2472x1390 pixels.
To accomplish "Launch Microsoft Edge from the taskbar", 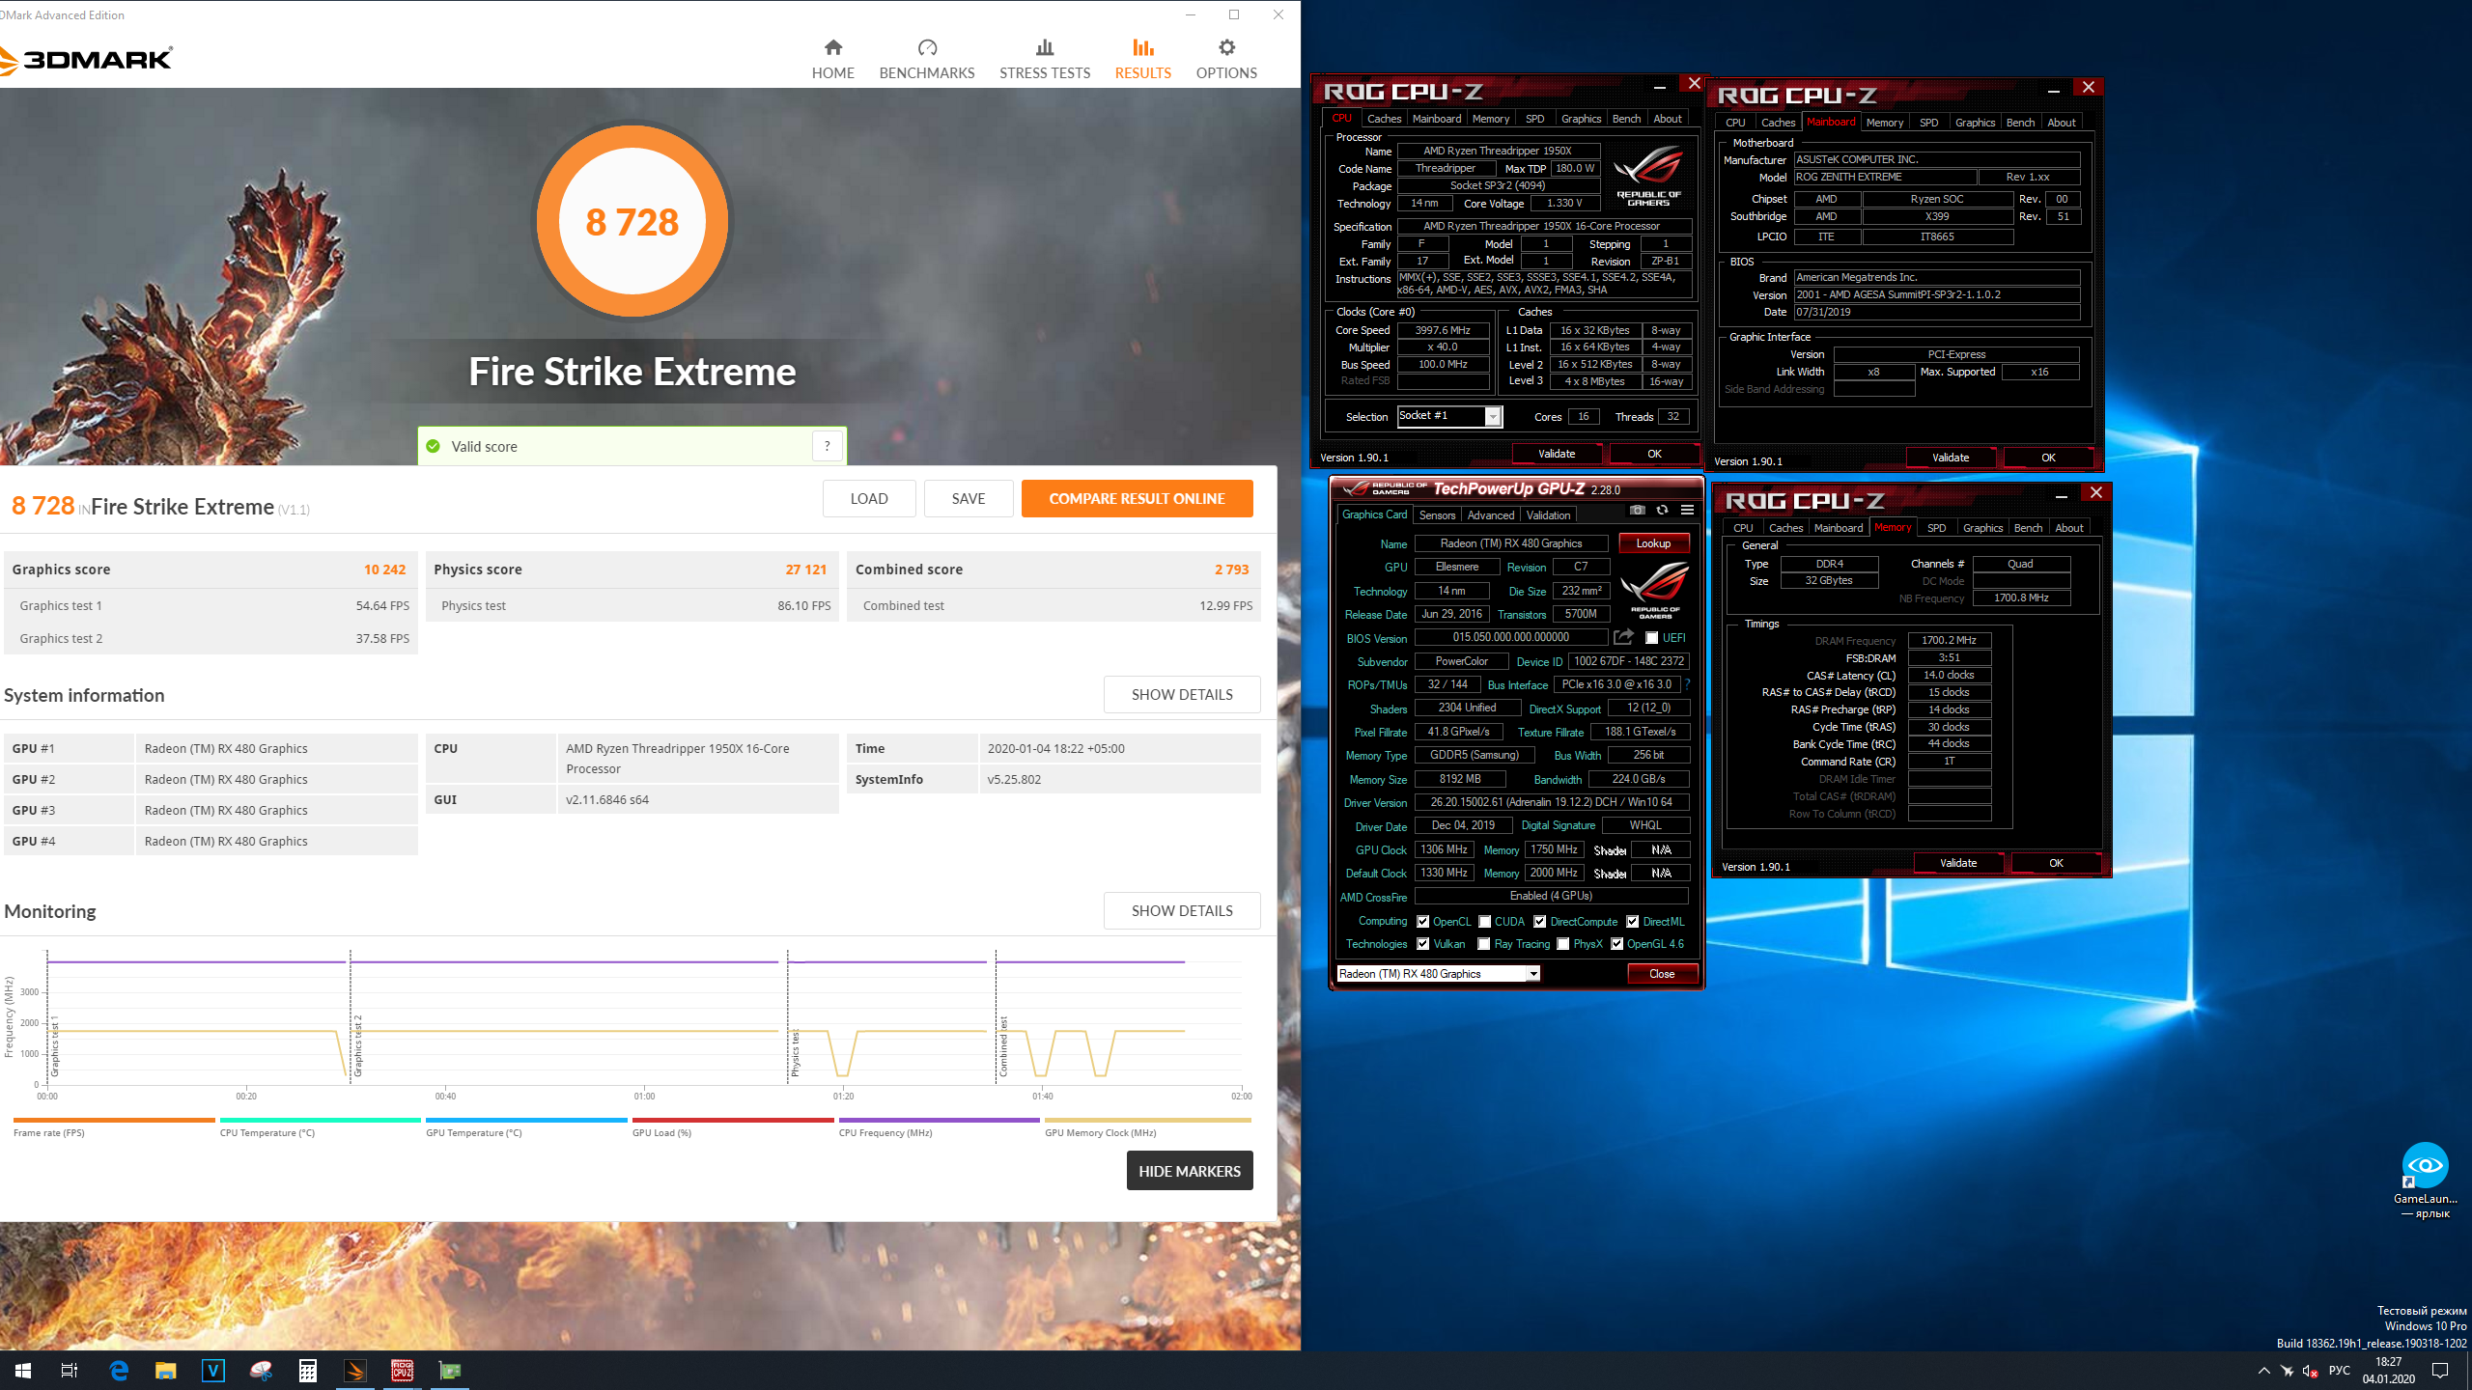I will coord(119,1370).
